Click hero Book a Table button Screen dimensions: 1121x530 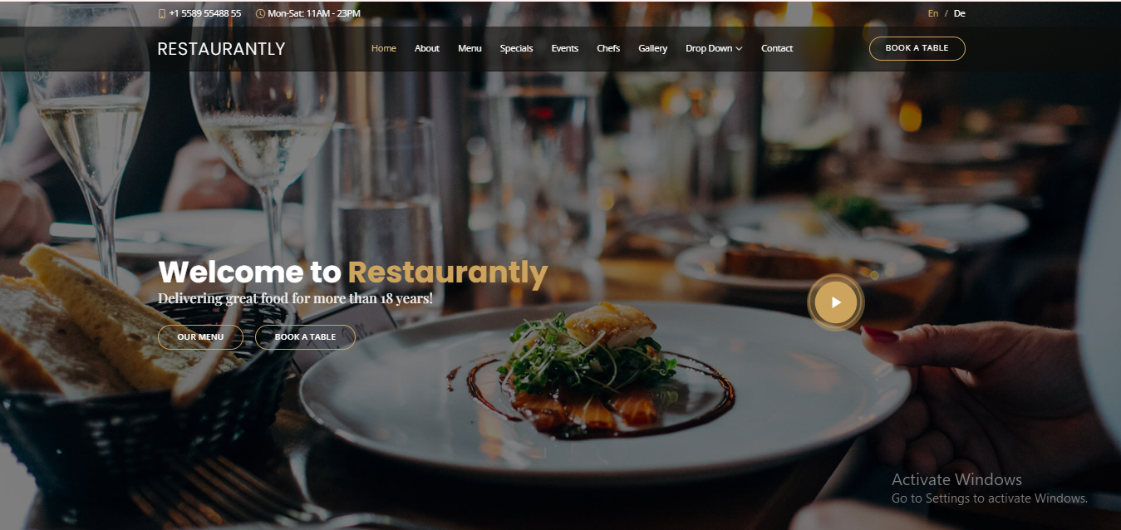(x=305, y=337)
